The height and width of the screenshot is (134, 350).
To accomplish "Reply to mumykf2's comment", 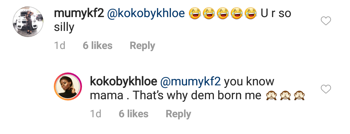I will point(142,46).
